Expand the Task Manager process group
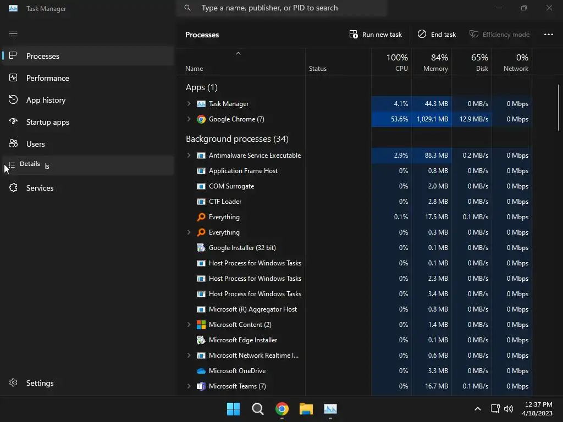 tap(189, 104)
